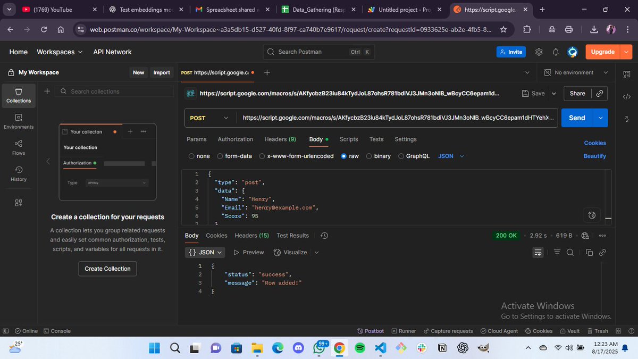Open the Test Results tab

tap(293, 235)
